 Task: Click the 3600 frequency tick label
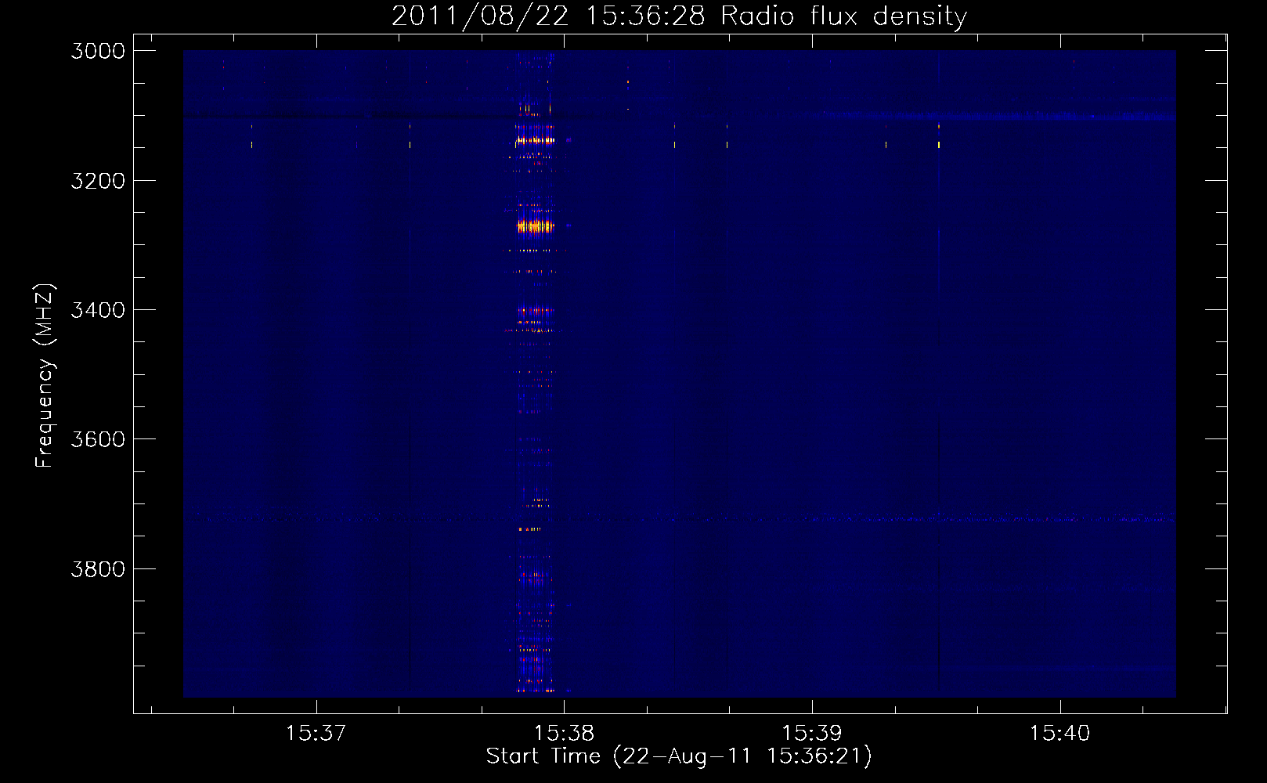pos(98,439)
